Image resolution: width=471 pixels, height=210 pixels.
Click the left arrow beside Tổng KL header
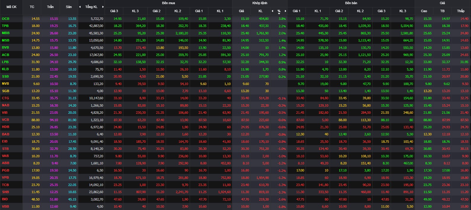[x=80, y=7]
